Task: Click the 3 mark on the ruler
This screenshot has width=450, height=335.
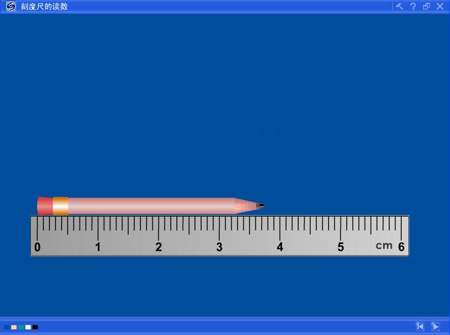Action: coord(219,247)
